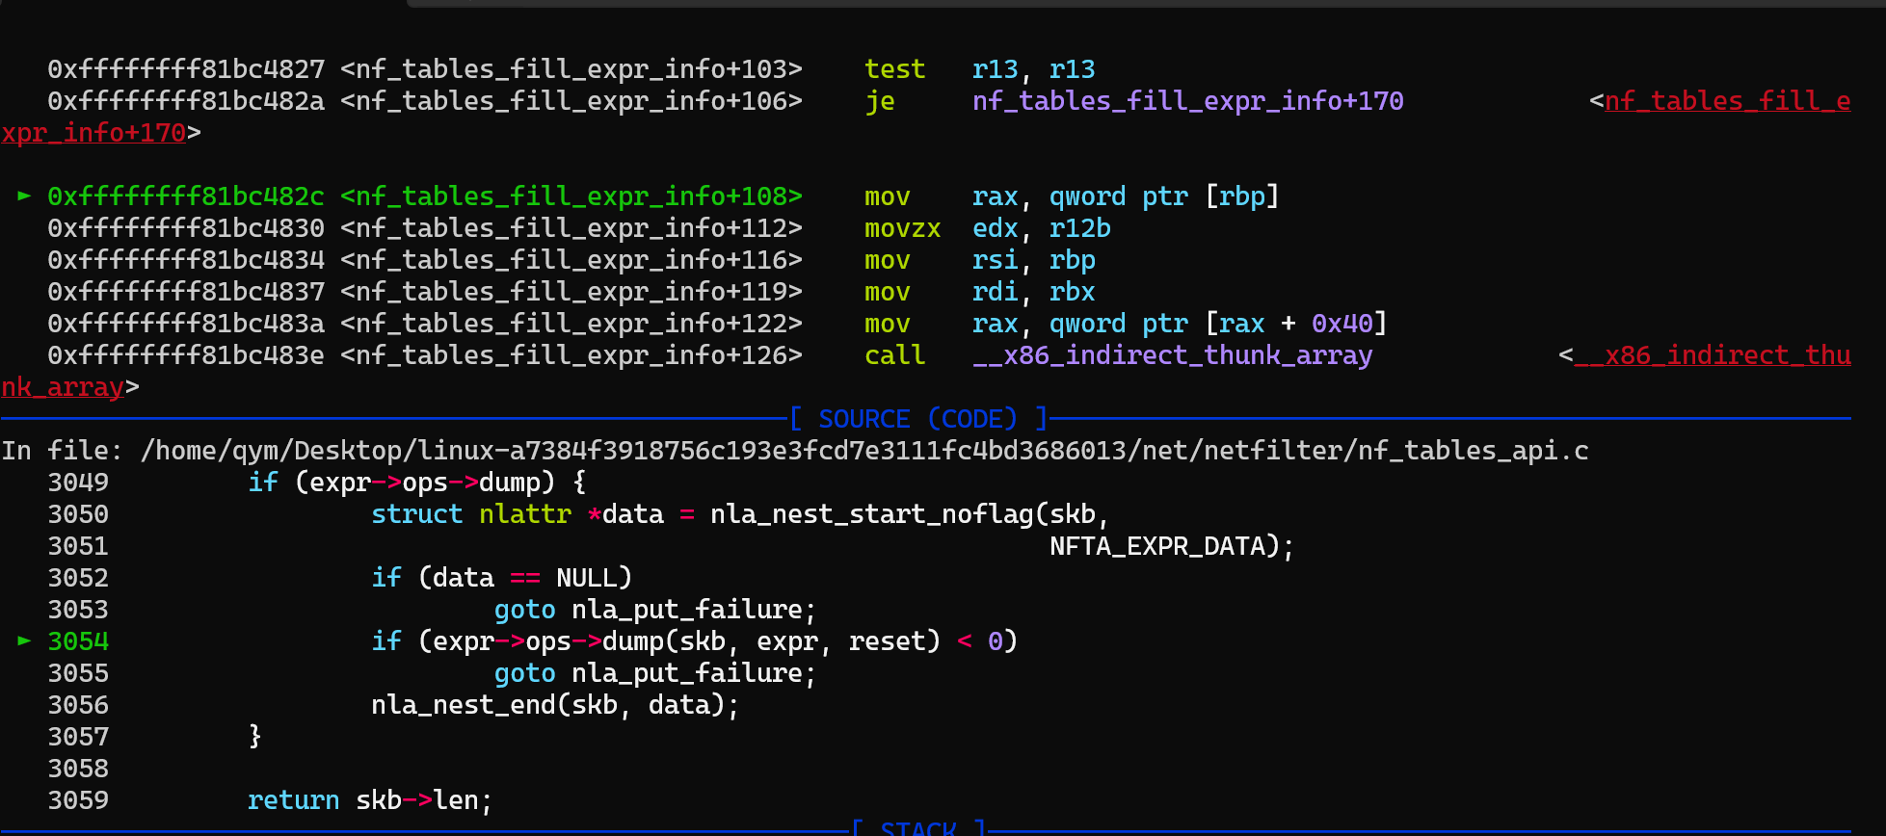Click source line number 3051

(x=78, y=546)
